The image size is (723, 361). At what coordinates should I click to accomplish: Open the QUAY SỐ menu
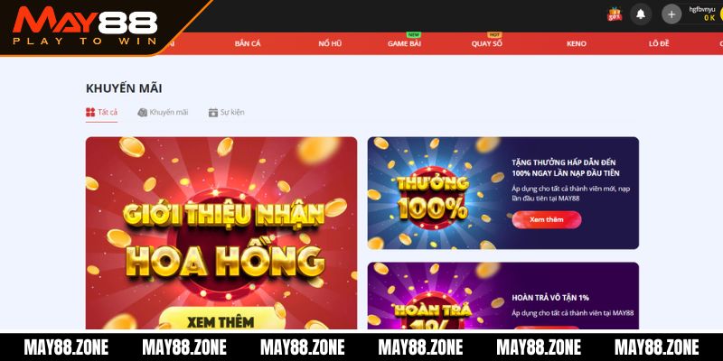[x=487, y=43]
